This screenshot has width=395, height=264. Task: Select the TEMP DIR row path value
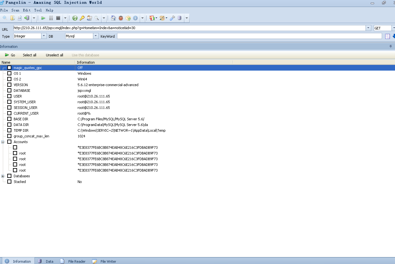click(121, 130)
